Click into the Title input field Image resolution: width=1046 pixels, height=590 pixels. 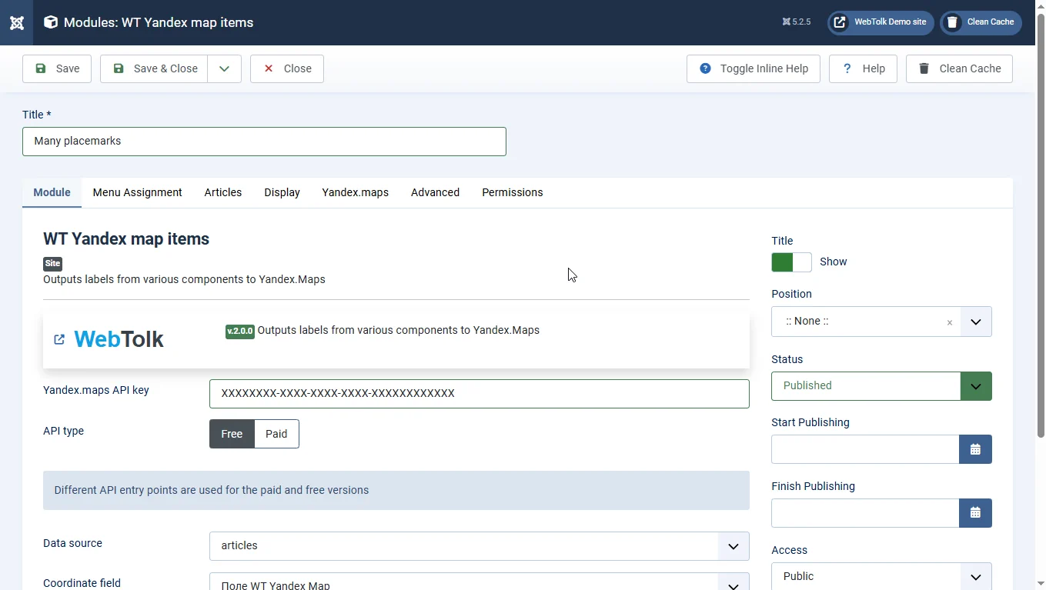tap(264, 142)
